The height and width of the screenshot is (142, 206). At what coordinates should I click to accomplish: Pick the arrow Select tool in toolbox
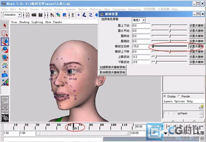(x=5, y=25)
